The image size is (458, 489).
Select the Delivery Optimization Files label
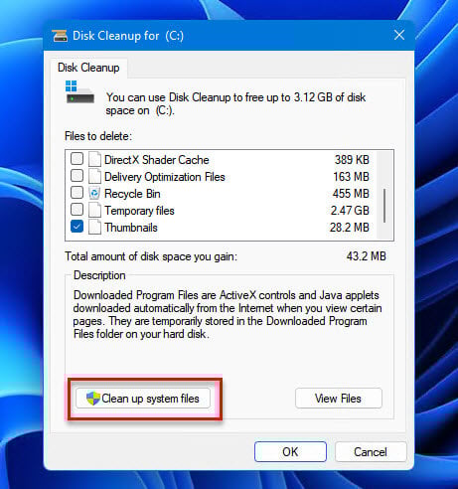[x=165, y=177]
